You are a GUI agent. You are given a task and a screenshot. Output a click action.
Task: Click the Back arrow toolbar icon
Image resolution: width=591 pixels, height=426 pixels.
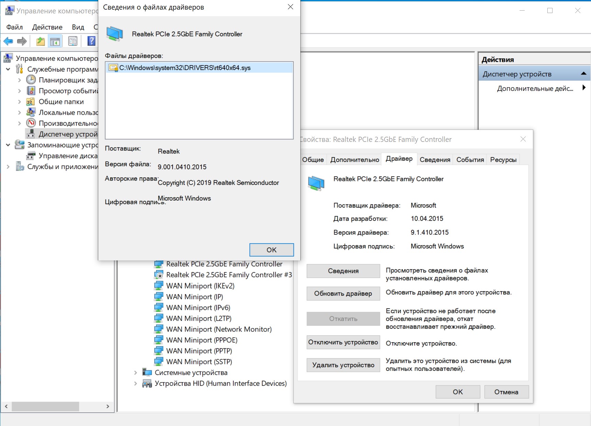(x=8, y=42)
